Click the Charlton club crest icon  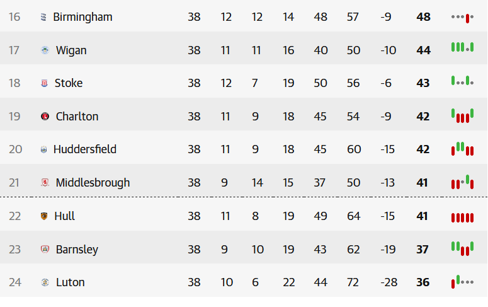[45, 117]
